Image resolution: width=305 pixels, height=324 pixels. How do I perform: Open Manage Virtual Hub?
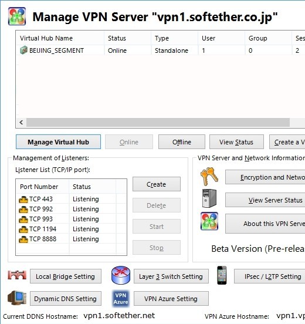click(x=58, y=142)
